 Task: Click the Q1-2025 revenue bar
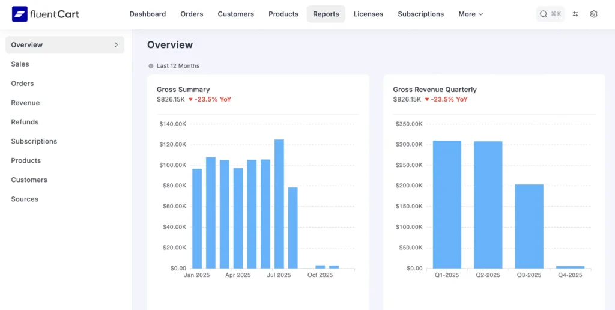click(x=447, y=204)
